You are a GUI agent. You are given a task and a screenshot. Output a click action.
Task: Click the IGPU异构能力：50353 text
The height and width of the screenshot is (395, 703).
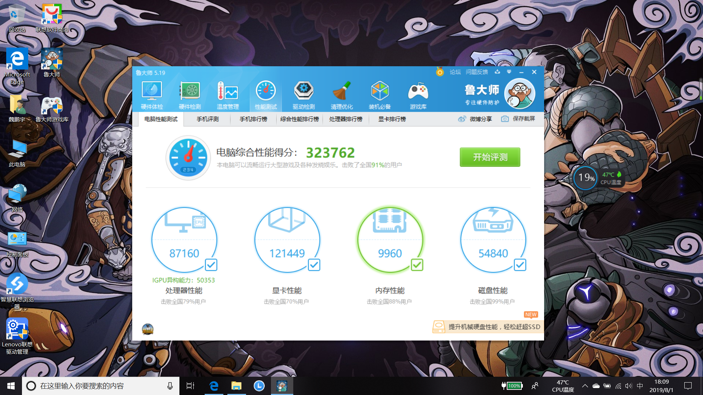coord(183,280)
